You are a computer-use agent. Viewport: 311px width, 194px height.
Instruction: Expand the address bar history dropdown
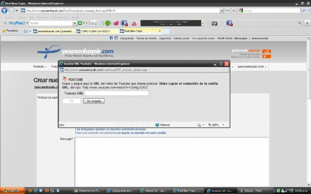(221, 11)
